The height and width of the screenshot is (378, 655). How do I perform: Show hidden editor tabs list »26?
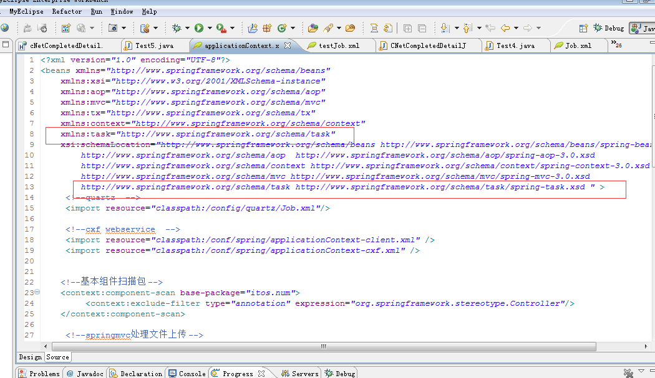click(618, 44)
